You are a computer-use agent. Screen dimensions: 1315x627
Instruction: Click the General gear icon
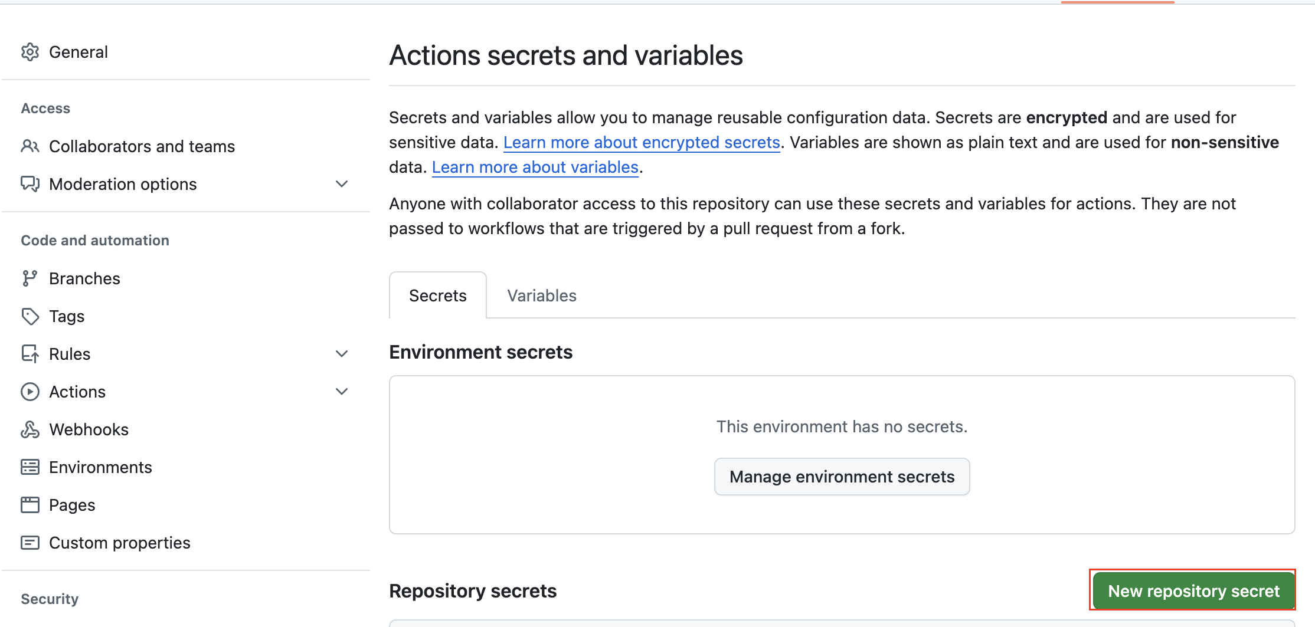point(30,52)
